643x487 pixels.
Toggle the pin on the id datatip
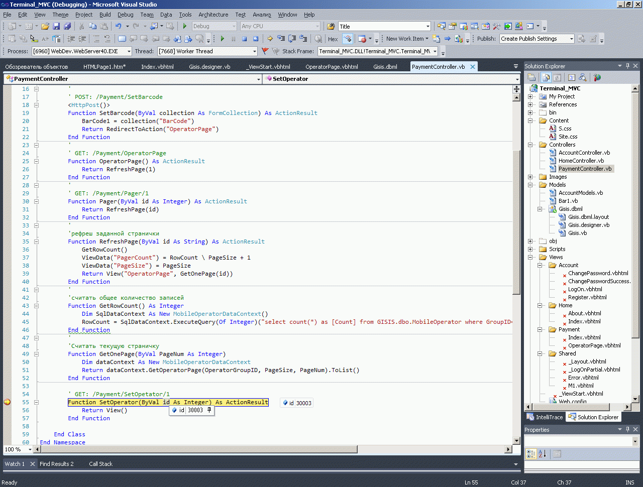pos(209,410)
